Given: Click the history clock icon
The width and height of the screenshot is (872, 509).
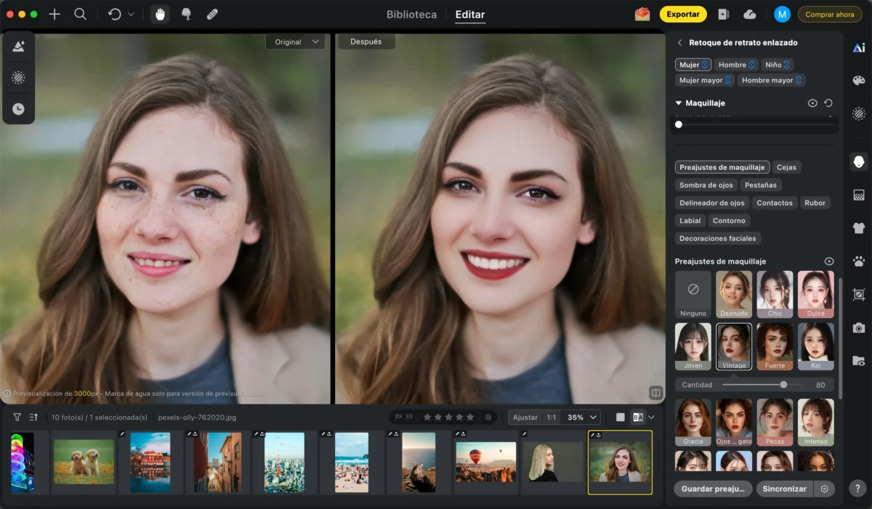Looking at the screenshot, I should click(x=18, y=109).
